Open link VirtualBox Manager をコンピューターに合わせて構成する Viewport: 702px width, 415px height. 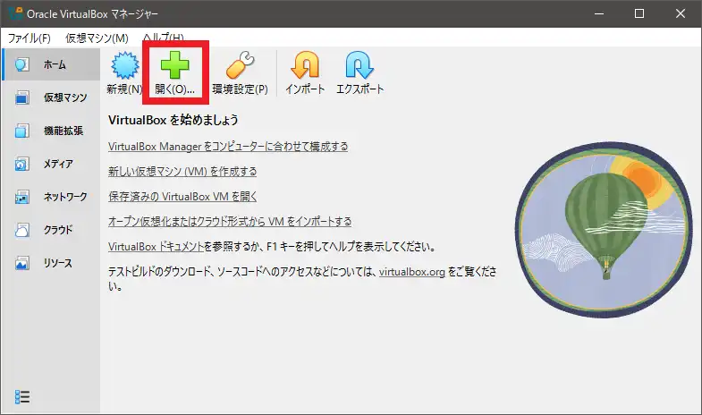click(x=228, y=147)
